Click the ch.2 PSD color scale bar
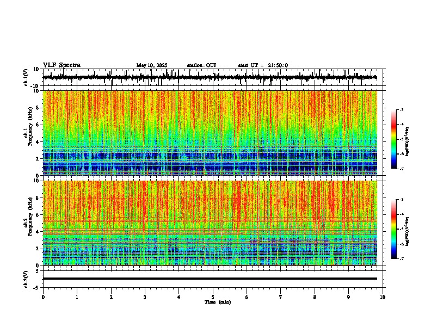The width and height of the screenshot is (431, 333). [393, 229]
